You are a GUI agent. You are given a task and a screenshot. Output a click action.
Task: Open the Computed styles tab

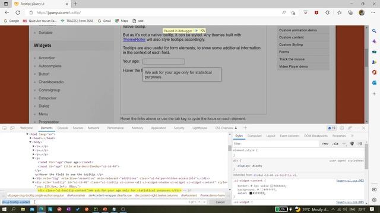[x=255, y=136]
